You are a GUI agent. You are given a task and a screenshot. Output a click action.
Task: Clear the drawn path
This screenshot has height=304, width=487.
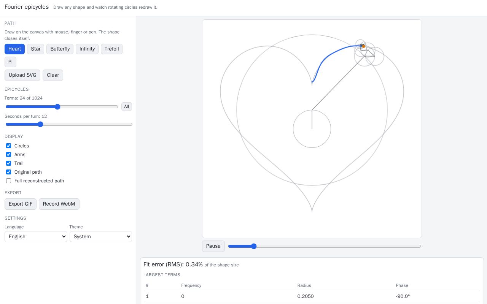pos(53,75)
